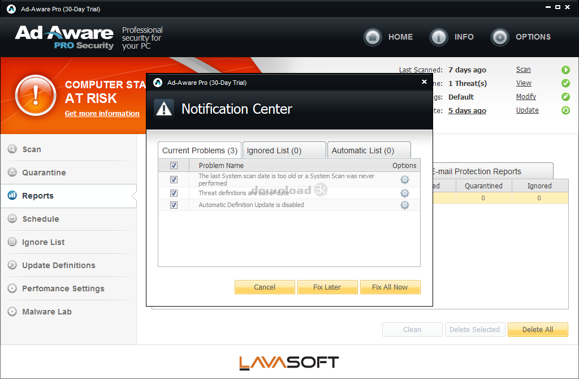Viewport: 579px width, 379px height.
Task: Click the Modify pencil icon
Action: (565, 97)
